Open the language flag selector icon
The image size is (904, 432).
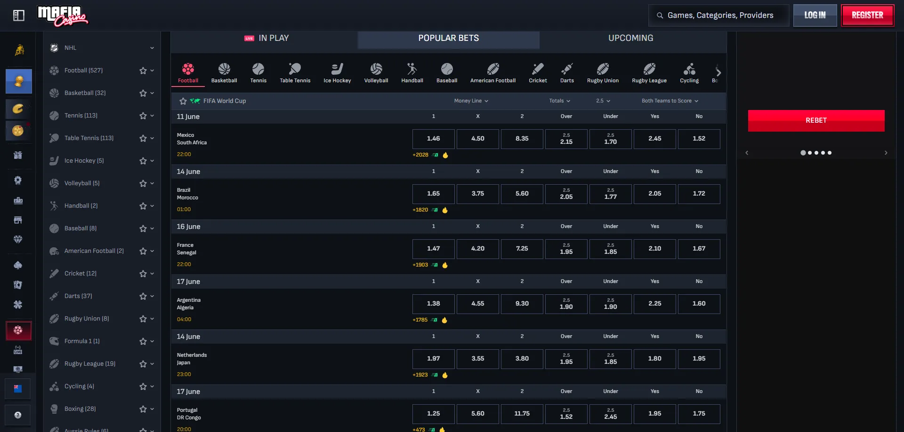[18, 389]
